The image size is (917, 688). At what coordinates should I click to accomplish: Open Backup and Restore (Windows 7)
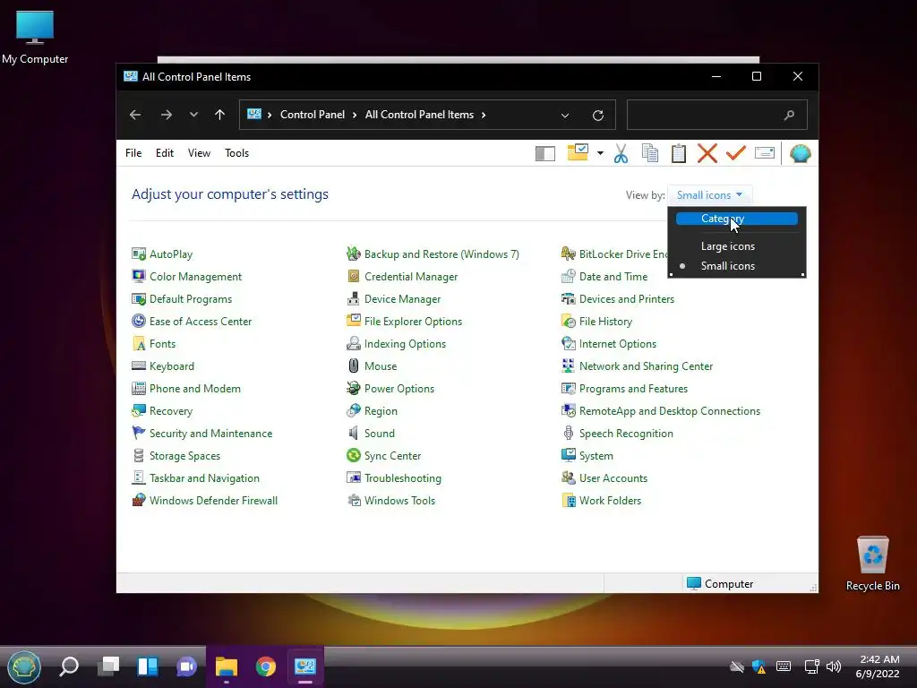tap(441, 254)
